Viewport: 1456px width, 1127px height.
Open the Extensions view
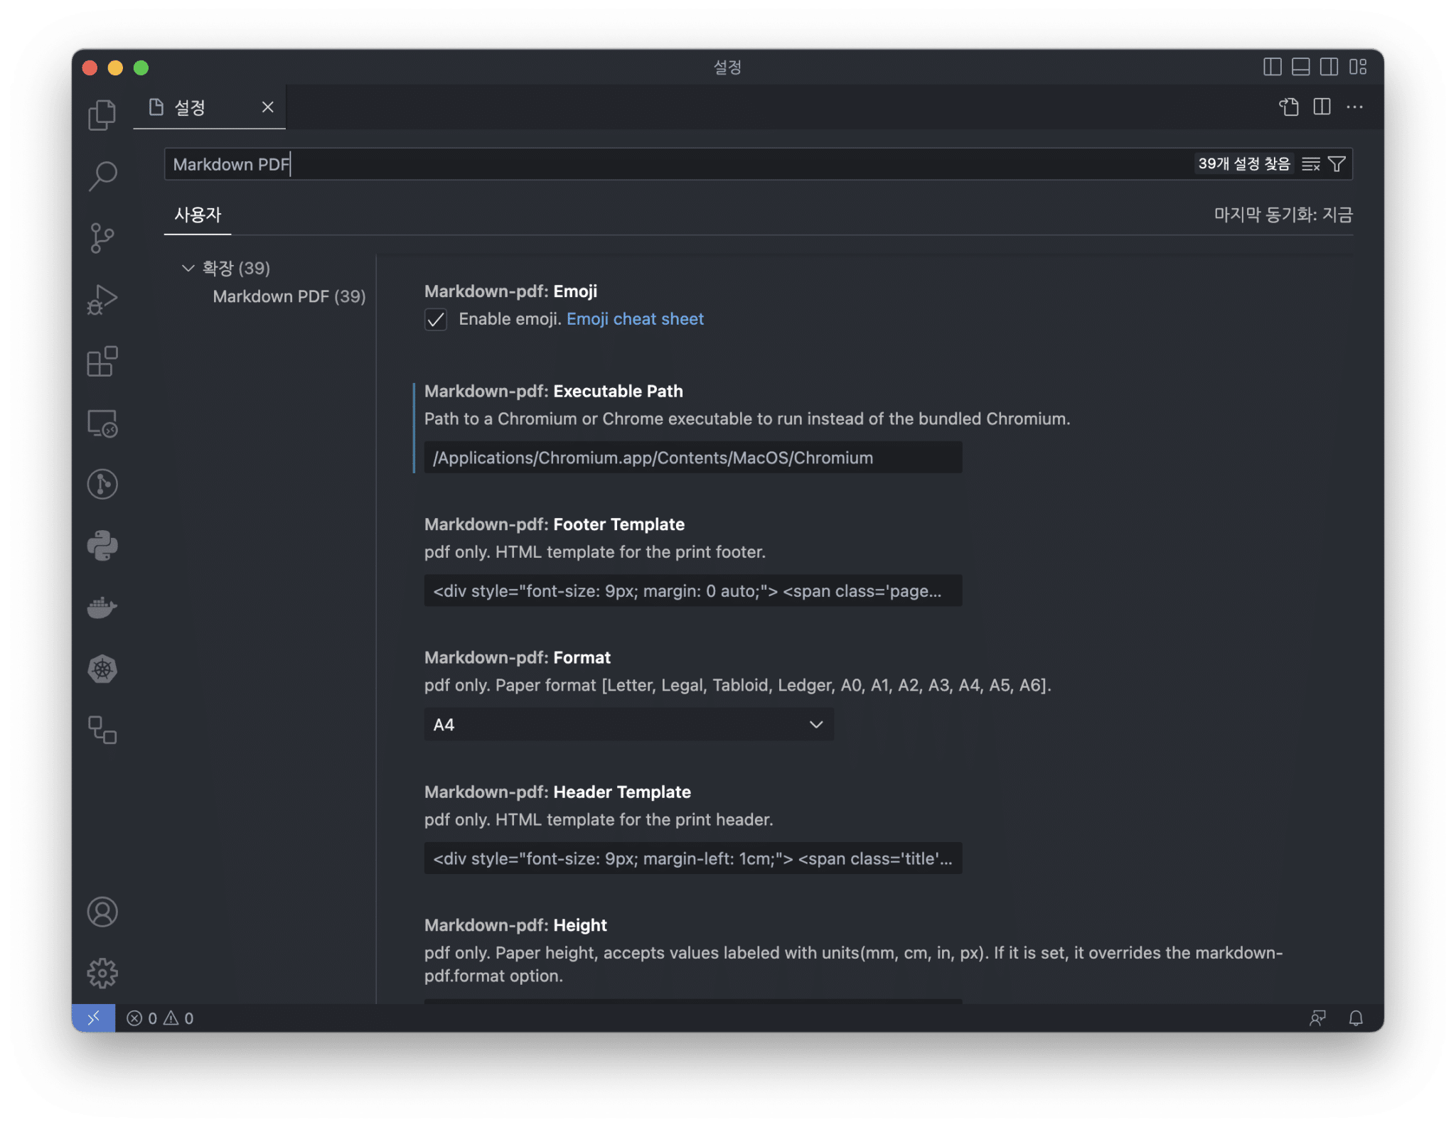point(102,361)
